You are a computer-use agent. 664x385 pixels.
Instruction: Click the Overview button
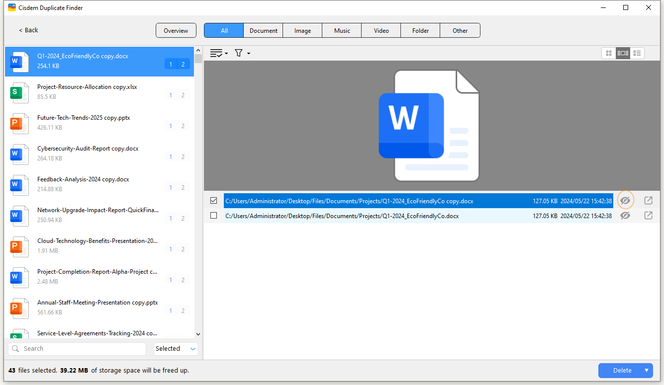[176, 30]
